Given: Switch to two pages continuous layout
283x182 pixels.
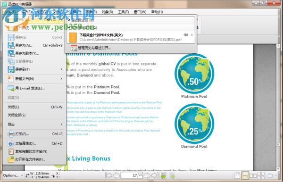Looking at the screenshot, I should click(261, 175).
